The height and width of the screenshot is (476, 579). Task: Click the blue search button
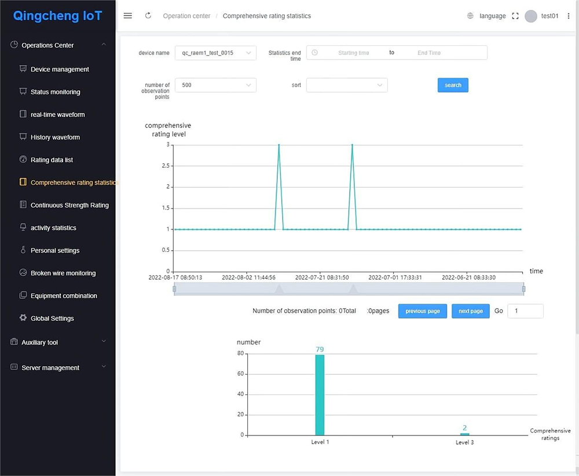click(453, 85)
